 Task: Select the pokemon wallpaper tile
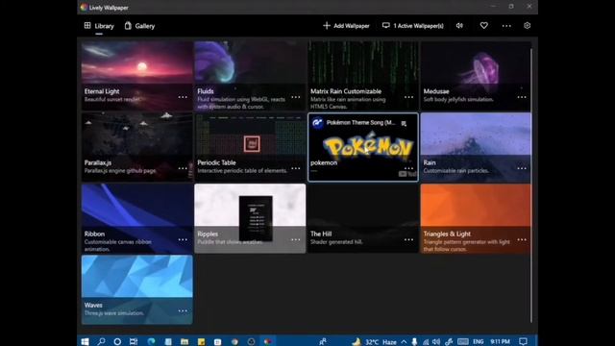(363, 147)
